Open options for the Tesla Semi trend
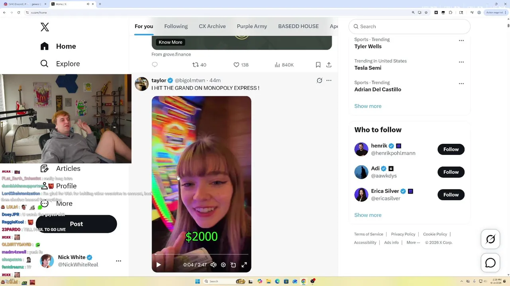The image size is (510, 286). tap(461, 62)
